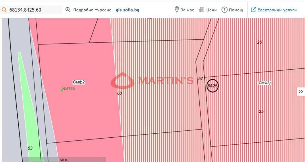Click the question mark help icon
This screenshot has width=305, height=162.
pos(224,10)
